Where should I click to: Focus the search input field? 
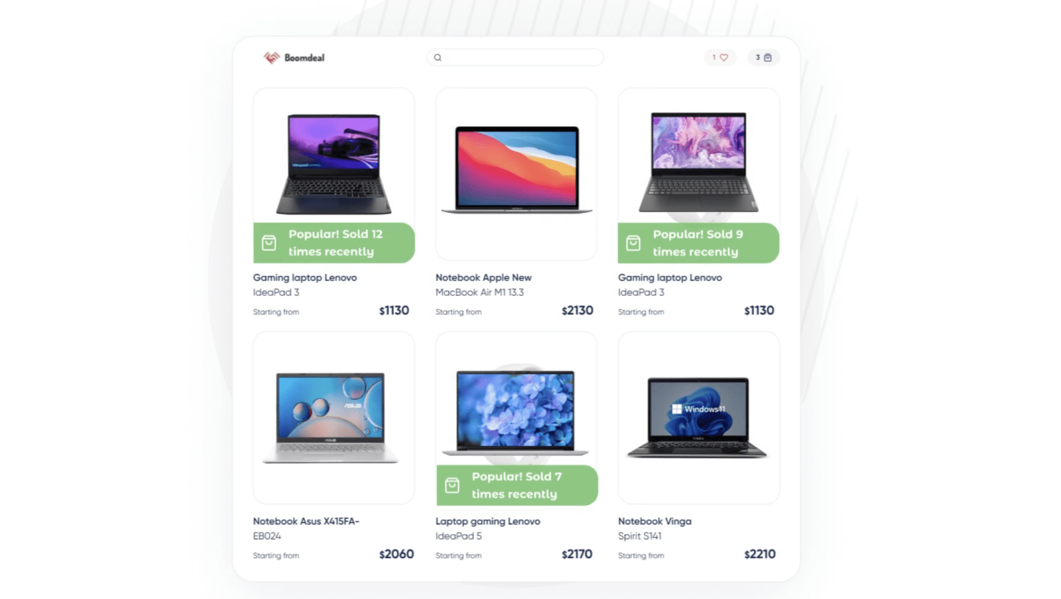coord(515,58)
